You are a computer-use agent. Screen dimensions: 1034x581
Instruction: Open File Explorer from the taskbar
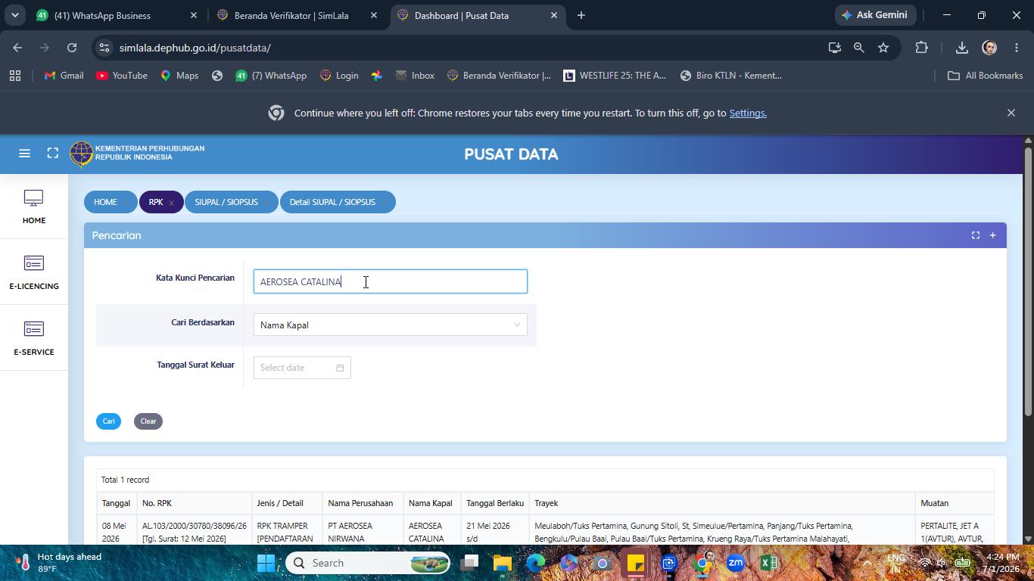click(503, 563)
